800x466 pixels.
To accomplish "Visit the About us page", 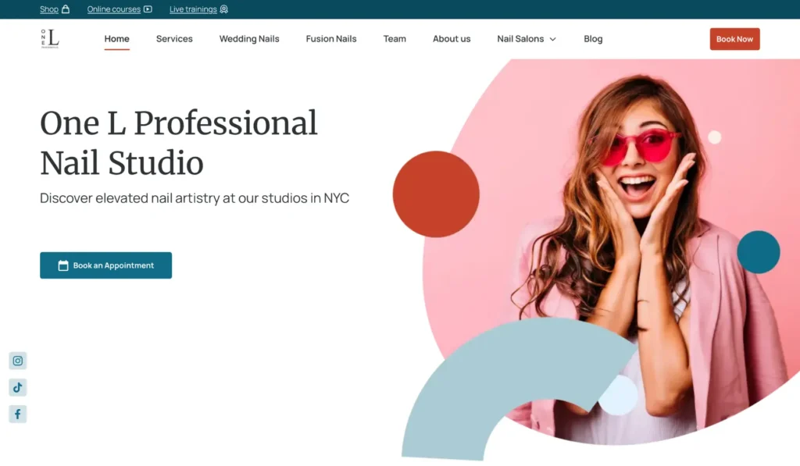I will [452, 39].
